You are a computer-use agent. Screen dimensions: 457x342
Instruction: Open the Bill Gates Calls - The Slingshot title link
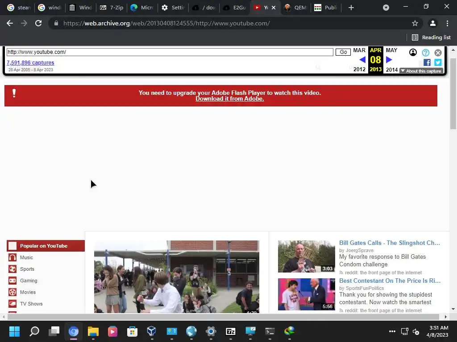tap(389, 243)
